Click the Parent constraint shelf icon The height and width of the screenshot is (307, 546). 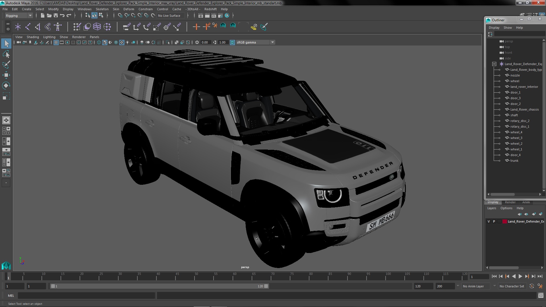click(127, 27)
